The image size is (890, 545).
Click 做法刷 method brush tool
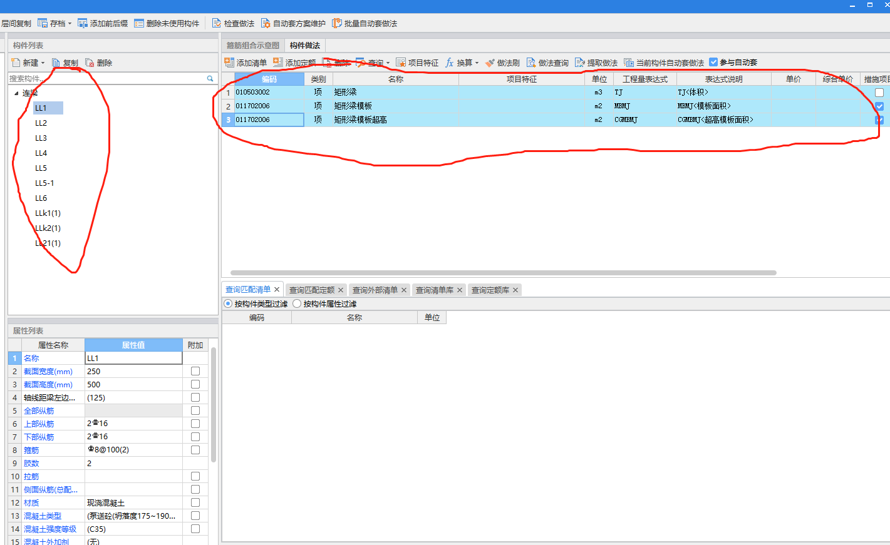click(502, 63)
